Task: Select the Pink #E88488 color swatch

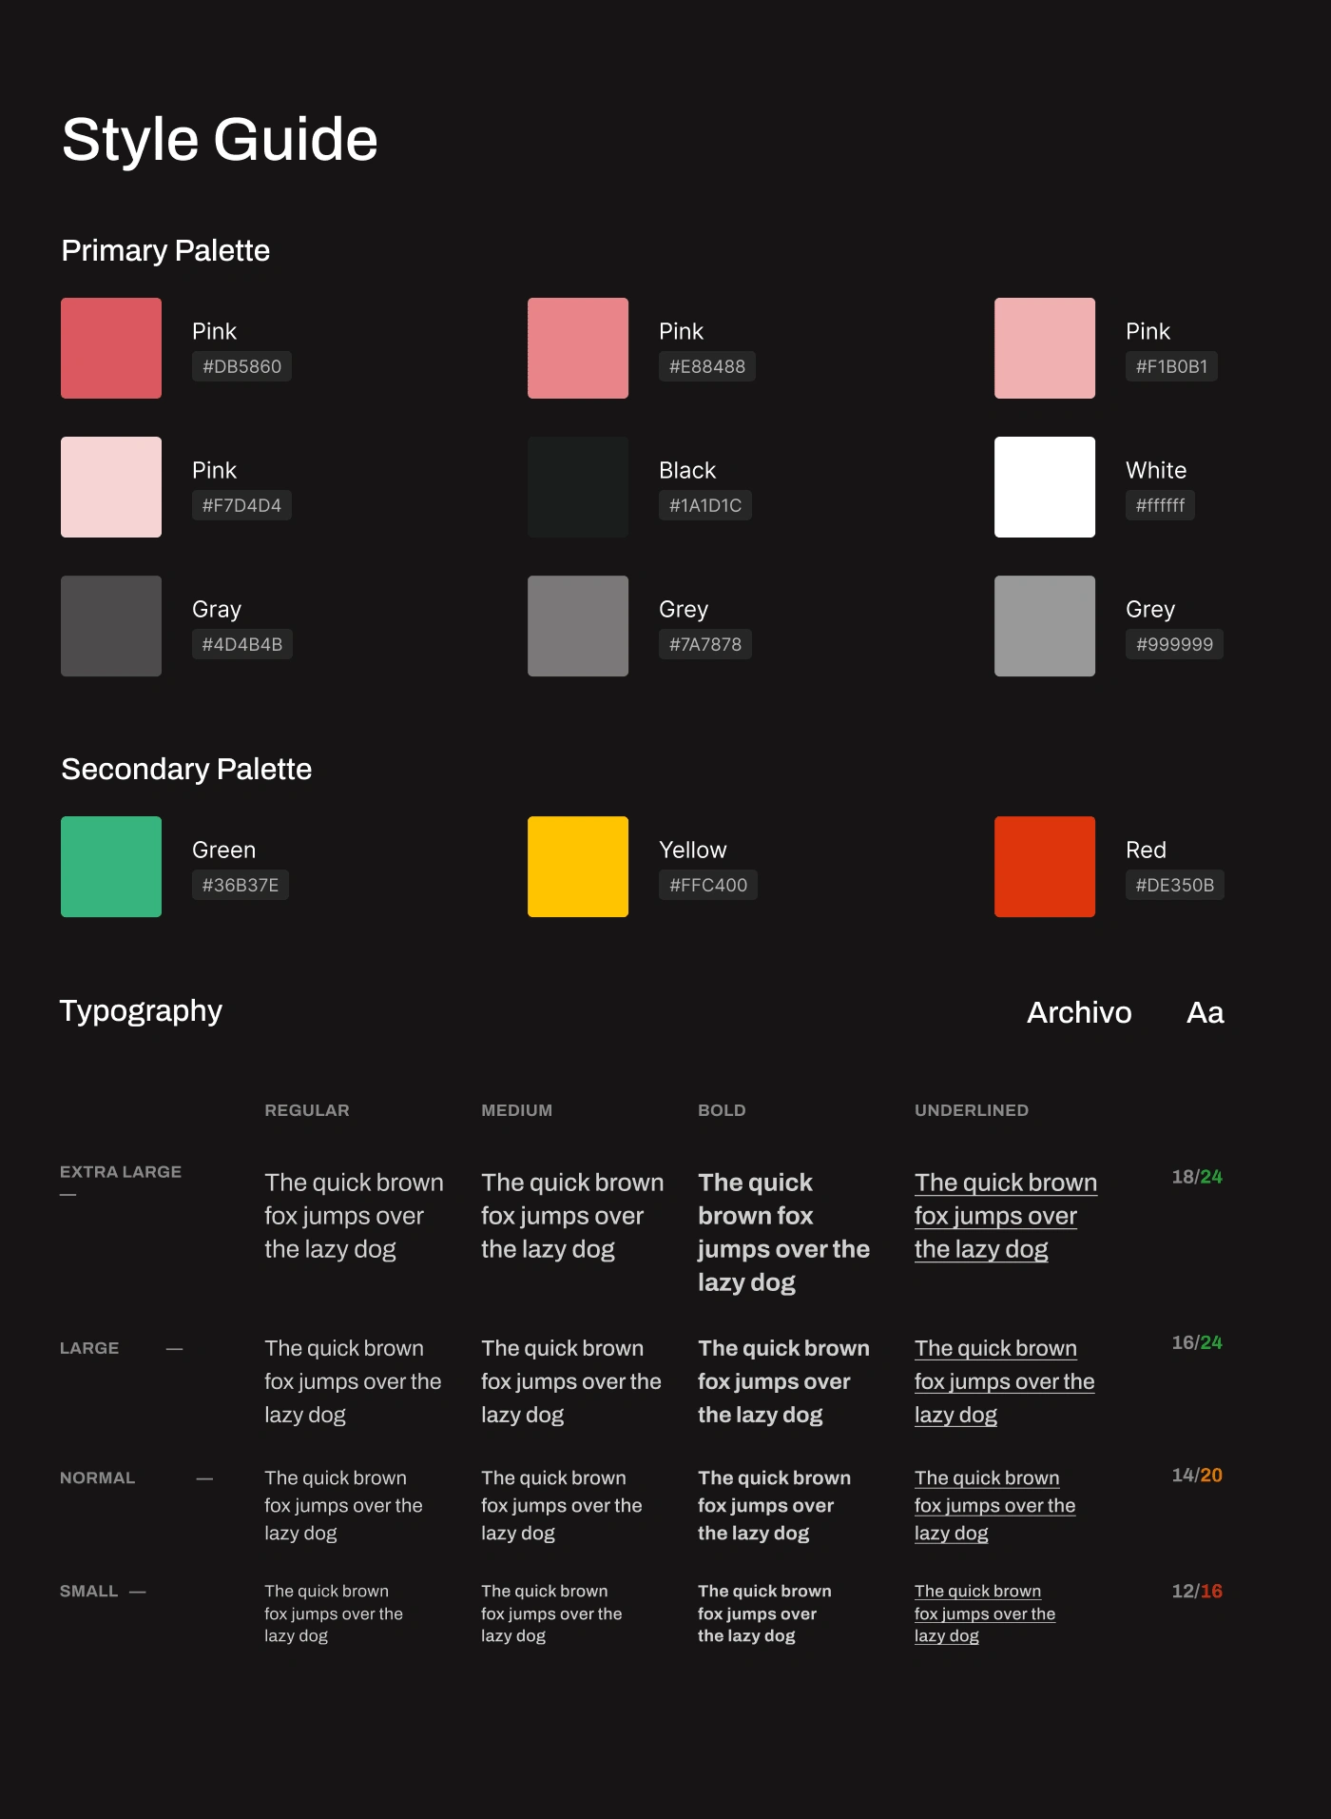Action: click(578, 348)
